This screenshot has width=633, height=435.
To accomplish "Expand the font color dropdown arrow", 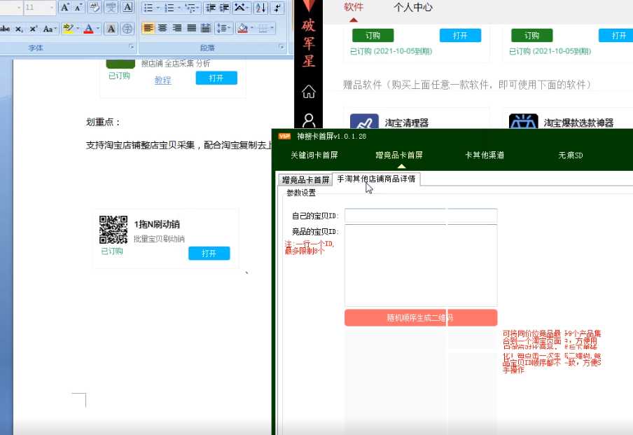I will tap(98, 28).
